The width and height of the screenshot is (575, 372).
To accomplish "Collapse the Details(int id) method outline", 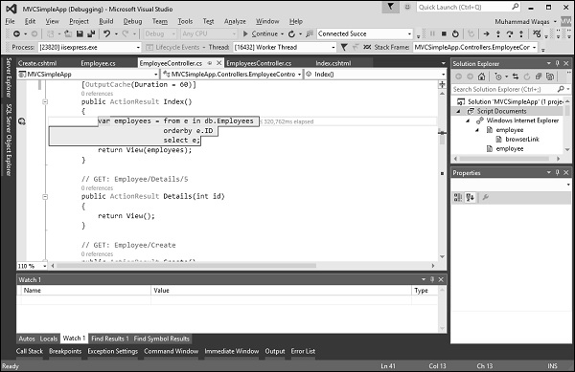I will (x=45, y=197).
